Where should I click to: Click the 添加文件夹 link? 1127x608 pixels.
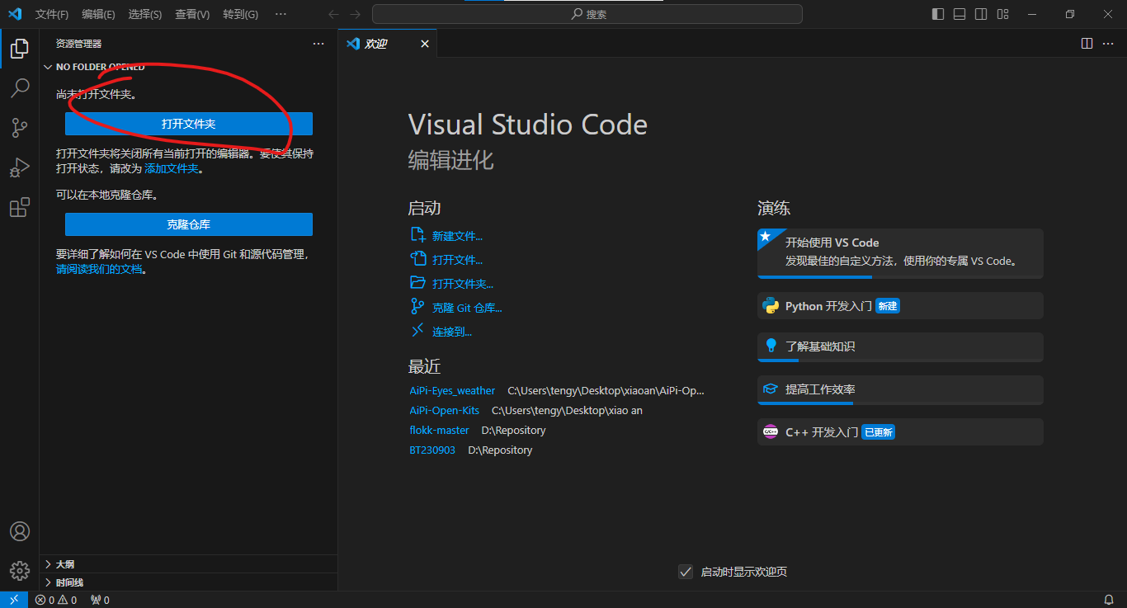172,168
